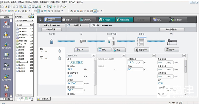Toggle the 泵 ON pump button
The image size is (199, 104).
pos(82,50)
